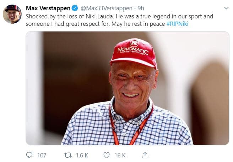This screenshot has width=233, height=162.
Task: Click the phrase "May he rest in peace"
Action: click(x=137, y=24)
